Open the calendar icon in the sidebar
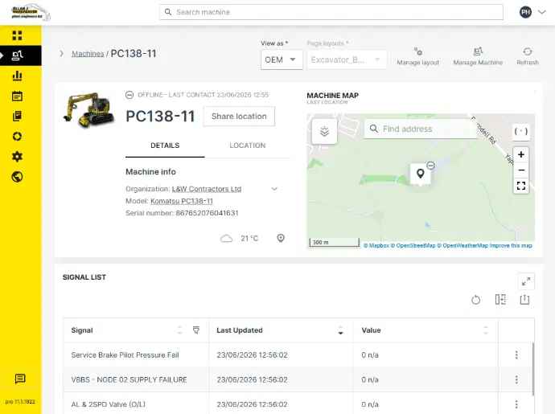This screenshot has width=555, height=414. (x=17, y=96)
